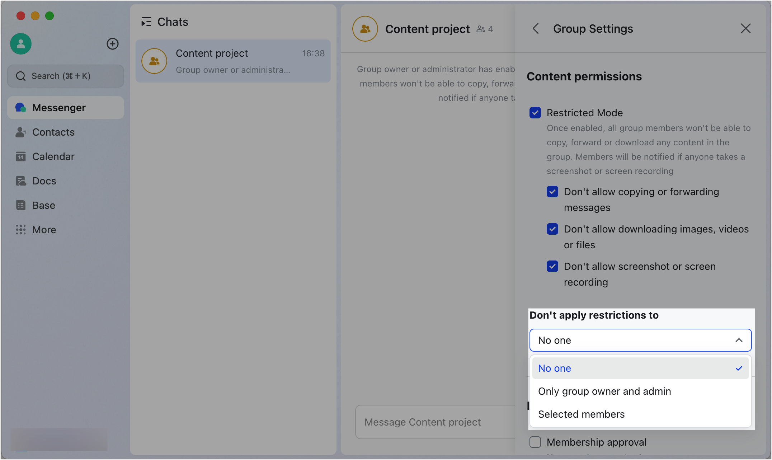Image resolution: width=772 pixels, height=460 pixels.
Task: Uncheck don't allow copying or forwarding messages
Action: coord(552,192)
